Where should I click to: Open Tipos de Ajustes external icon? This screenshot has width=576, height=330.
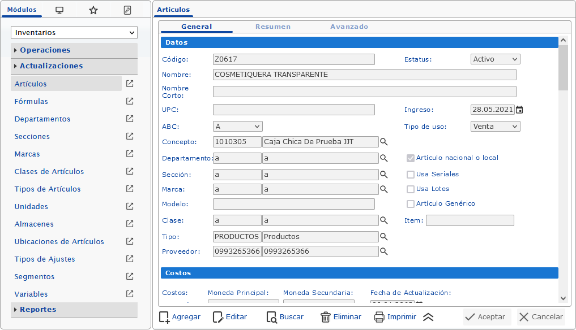tap(130, 259)
